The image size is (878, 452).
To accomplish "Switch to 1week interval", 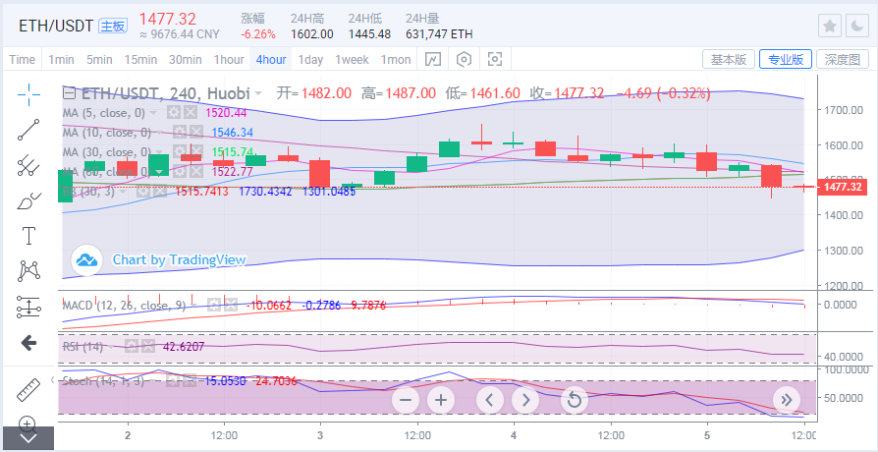I will 353,59.
